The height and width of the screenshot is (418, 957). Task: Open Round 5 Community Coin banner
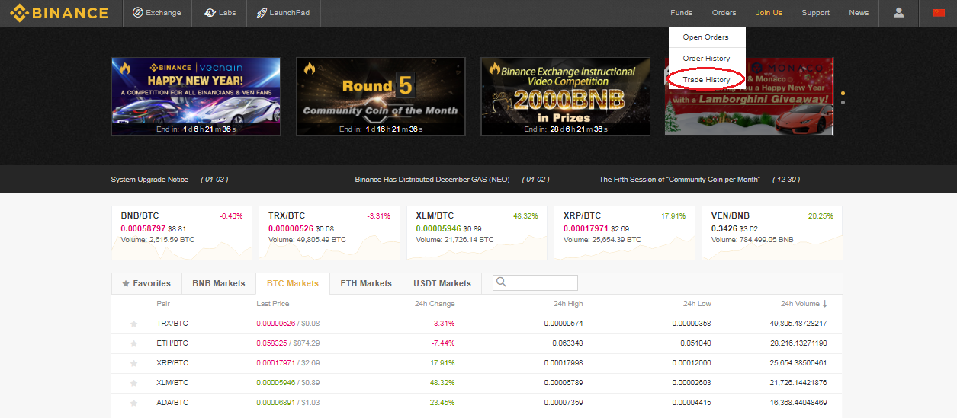click(x=381, y=97)
